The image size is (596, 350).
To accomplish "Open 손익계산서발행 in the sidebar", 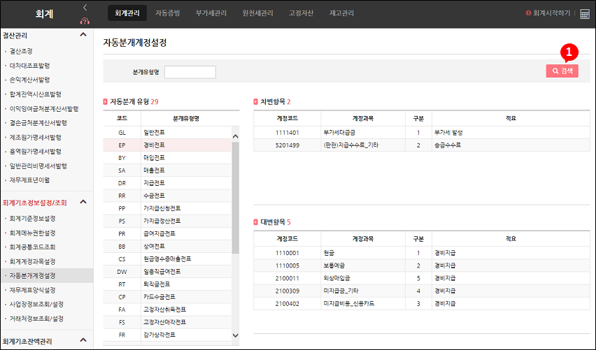I will (29, 80).
